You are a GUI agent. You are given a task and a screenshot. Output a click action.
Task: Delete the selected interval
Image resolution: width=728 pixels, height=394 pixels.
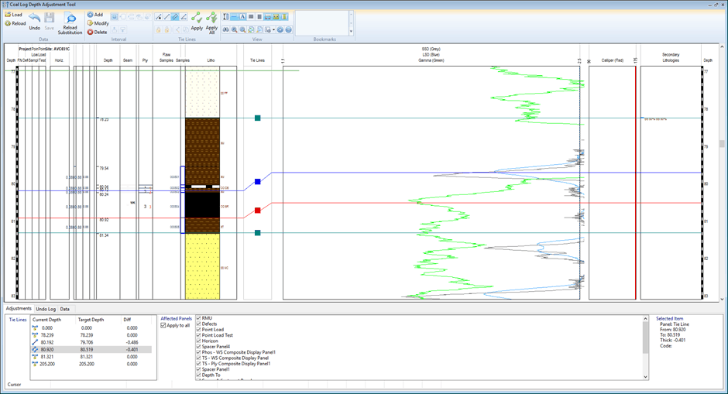tap(97, 33)
